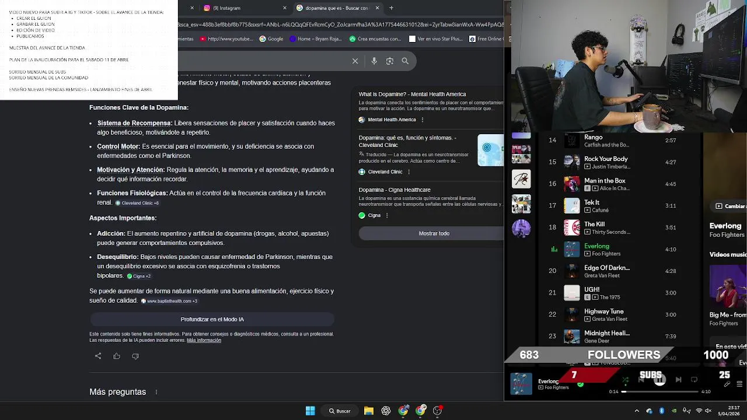Click the Everlong album art in player bar
The width and height of the screenshot is (747, 420).
pos(521,384)
